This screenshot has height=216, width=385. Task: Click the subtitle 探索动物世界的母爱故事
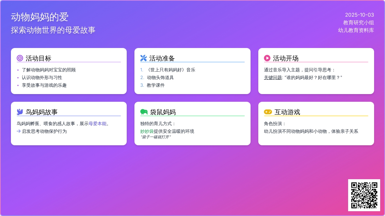click(53, 30)
